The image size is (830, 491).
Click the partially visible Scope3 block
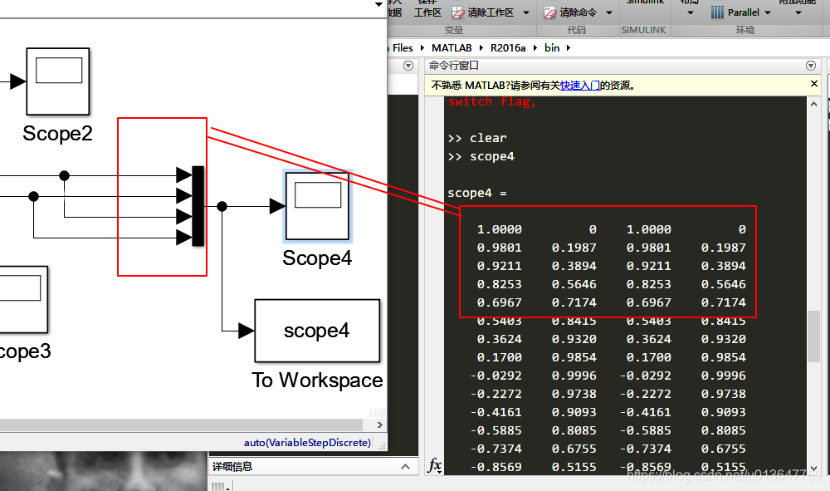(x=23, y=300)
